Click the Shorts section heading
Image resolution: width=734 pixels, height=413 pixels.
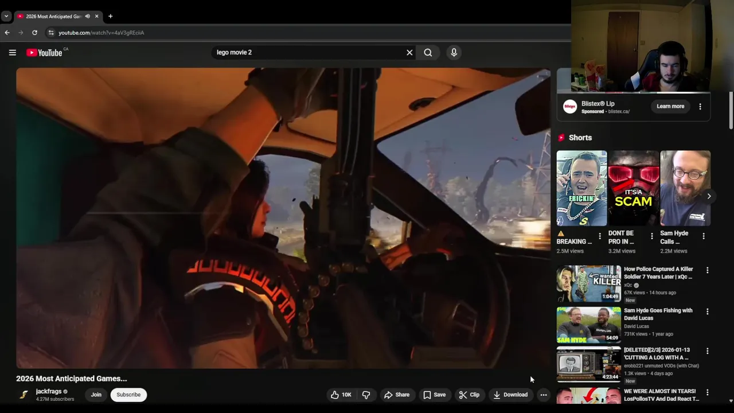point(580,138)
